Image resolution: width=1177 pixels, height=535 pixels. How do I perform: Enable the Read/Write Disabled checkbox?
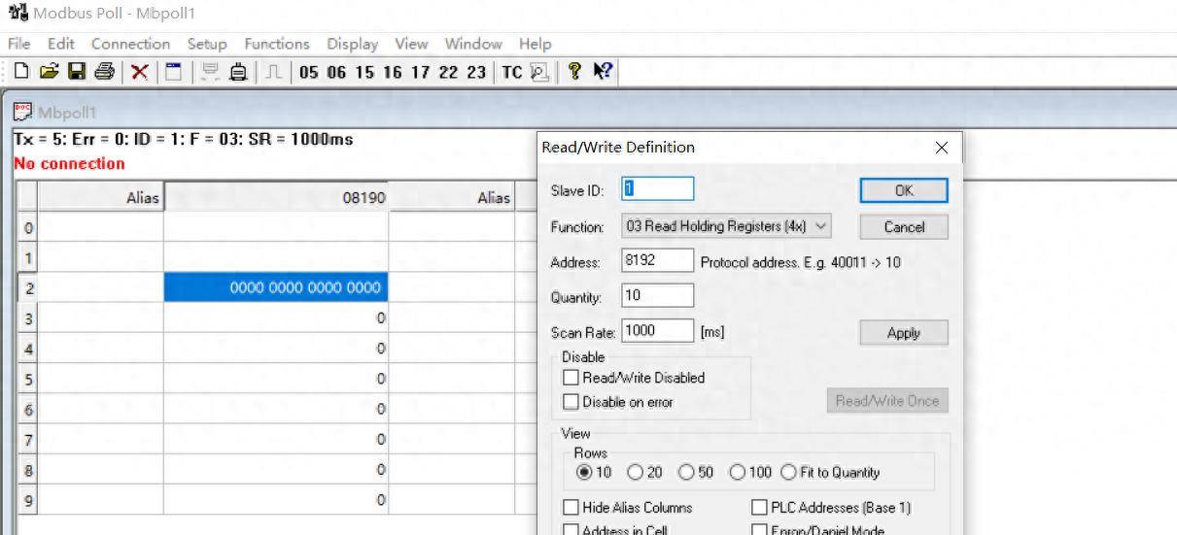click(x=571, y=378)
